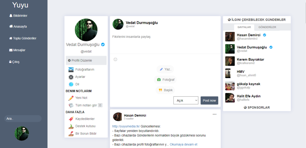
Task: Click the Fotoğraflarım picture icon
Action: pos(71,70)
